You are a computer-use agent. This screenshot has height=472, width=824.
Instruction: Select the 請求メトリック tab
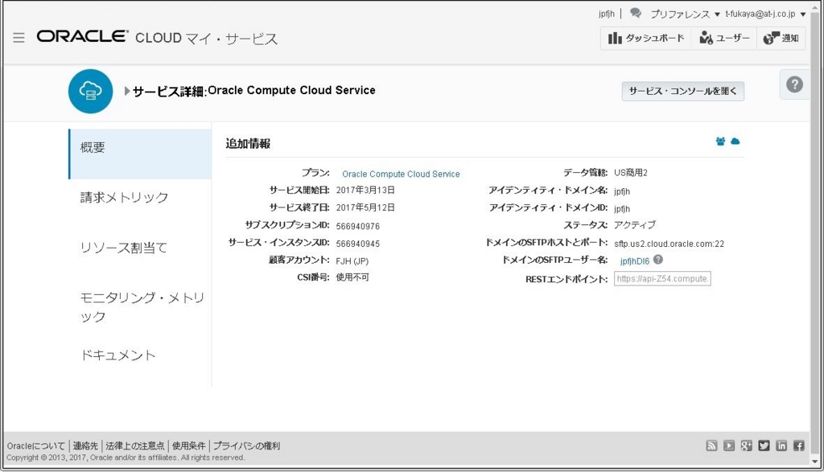pos(124,198)
